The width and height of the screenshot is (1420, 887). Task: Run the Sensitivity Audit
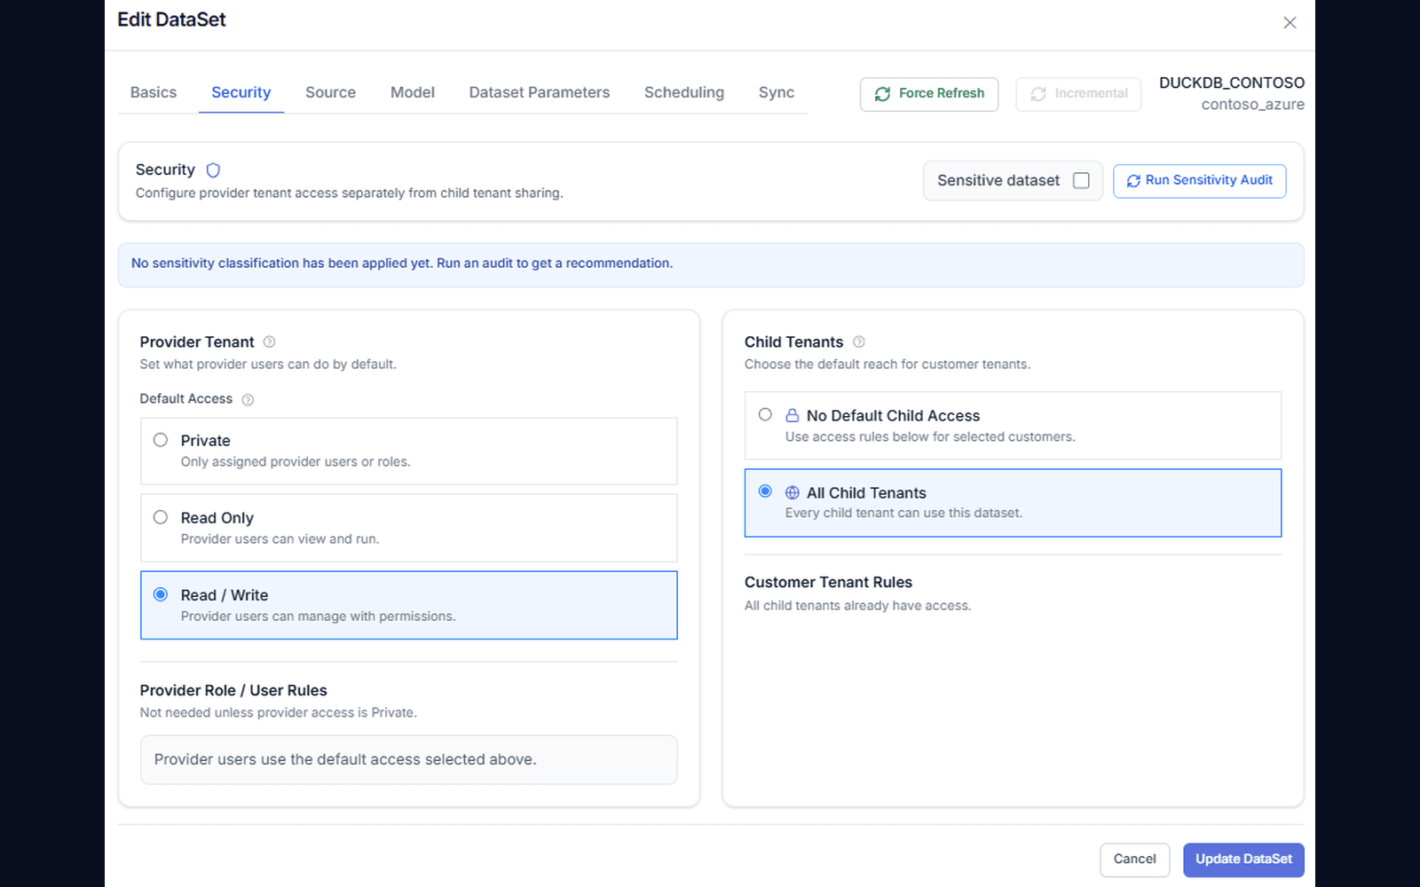coord(1200,181)
